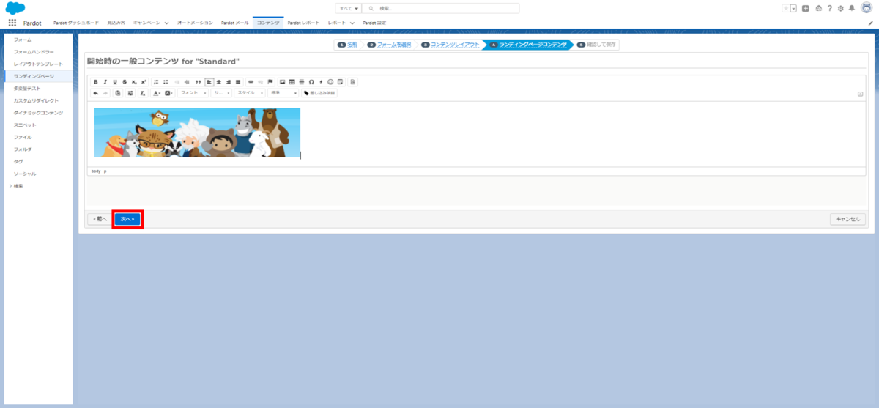Open the Pardot 設定 tab

[x=374, y=23]
